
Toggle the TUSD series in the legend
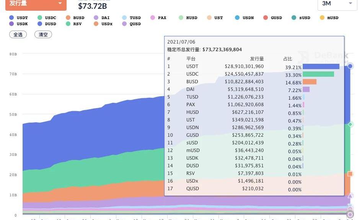[x=131, y=18]
